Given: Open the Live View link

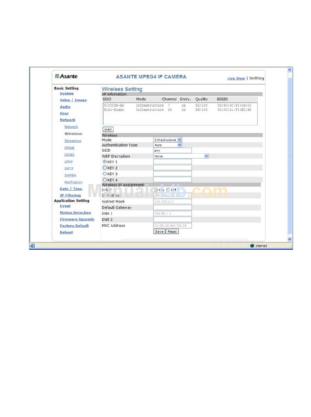Looking at the screenshot, I should [x=236, y=78].
